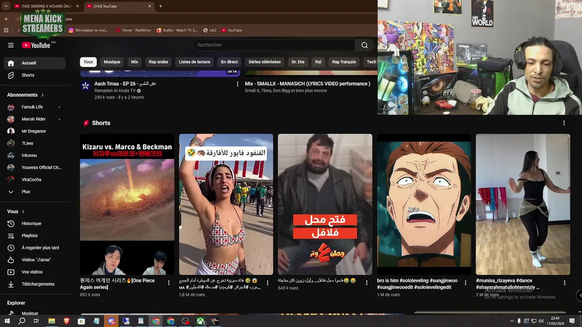Screen dimensions: 582x327
Task: Open the Aach Tmaa - EP 26 video title
Action: click(125, 84)
